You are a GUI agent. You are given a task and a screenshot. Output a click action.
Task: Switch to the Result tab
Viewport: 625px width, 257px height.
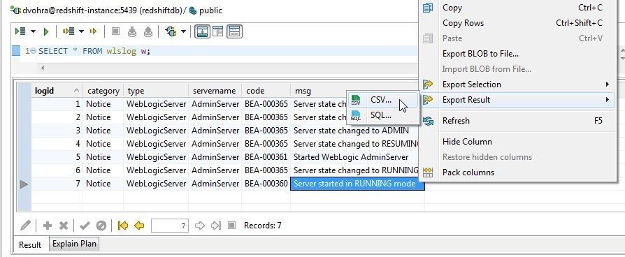pos(30,244)
